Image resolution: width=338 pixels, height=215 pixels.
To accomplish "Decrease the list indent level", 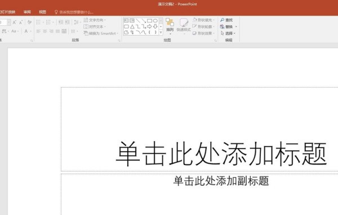I will click(61, 22).
